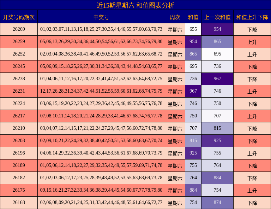Click 上升 in row 26175

pos(252,191)
